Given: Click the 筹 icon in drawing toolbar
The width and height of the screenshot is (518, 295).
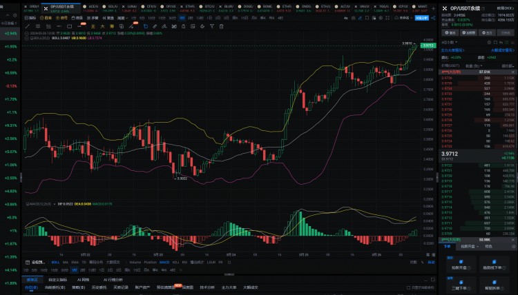Looking at the screenshot, I should point(112,26).
